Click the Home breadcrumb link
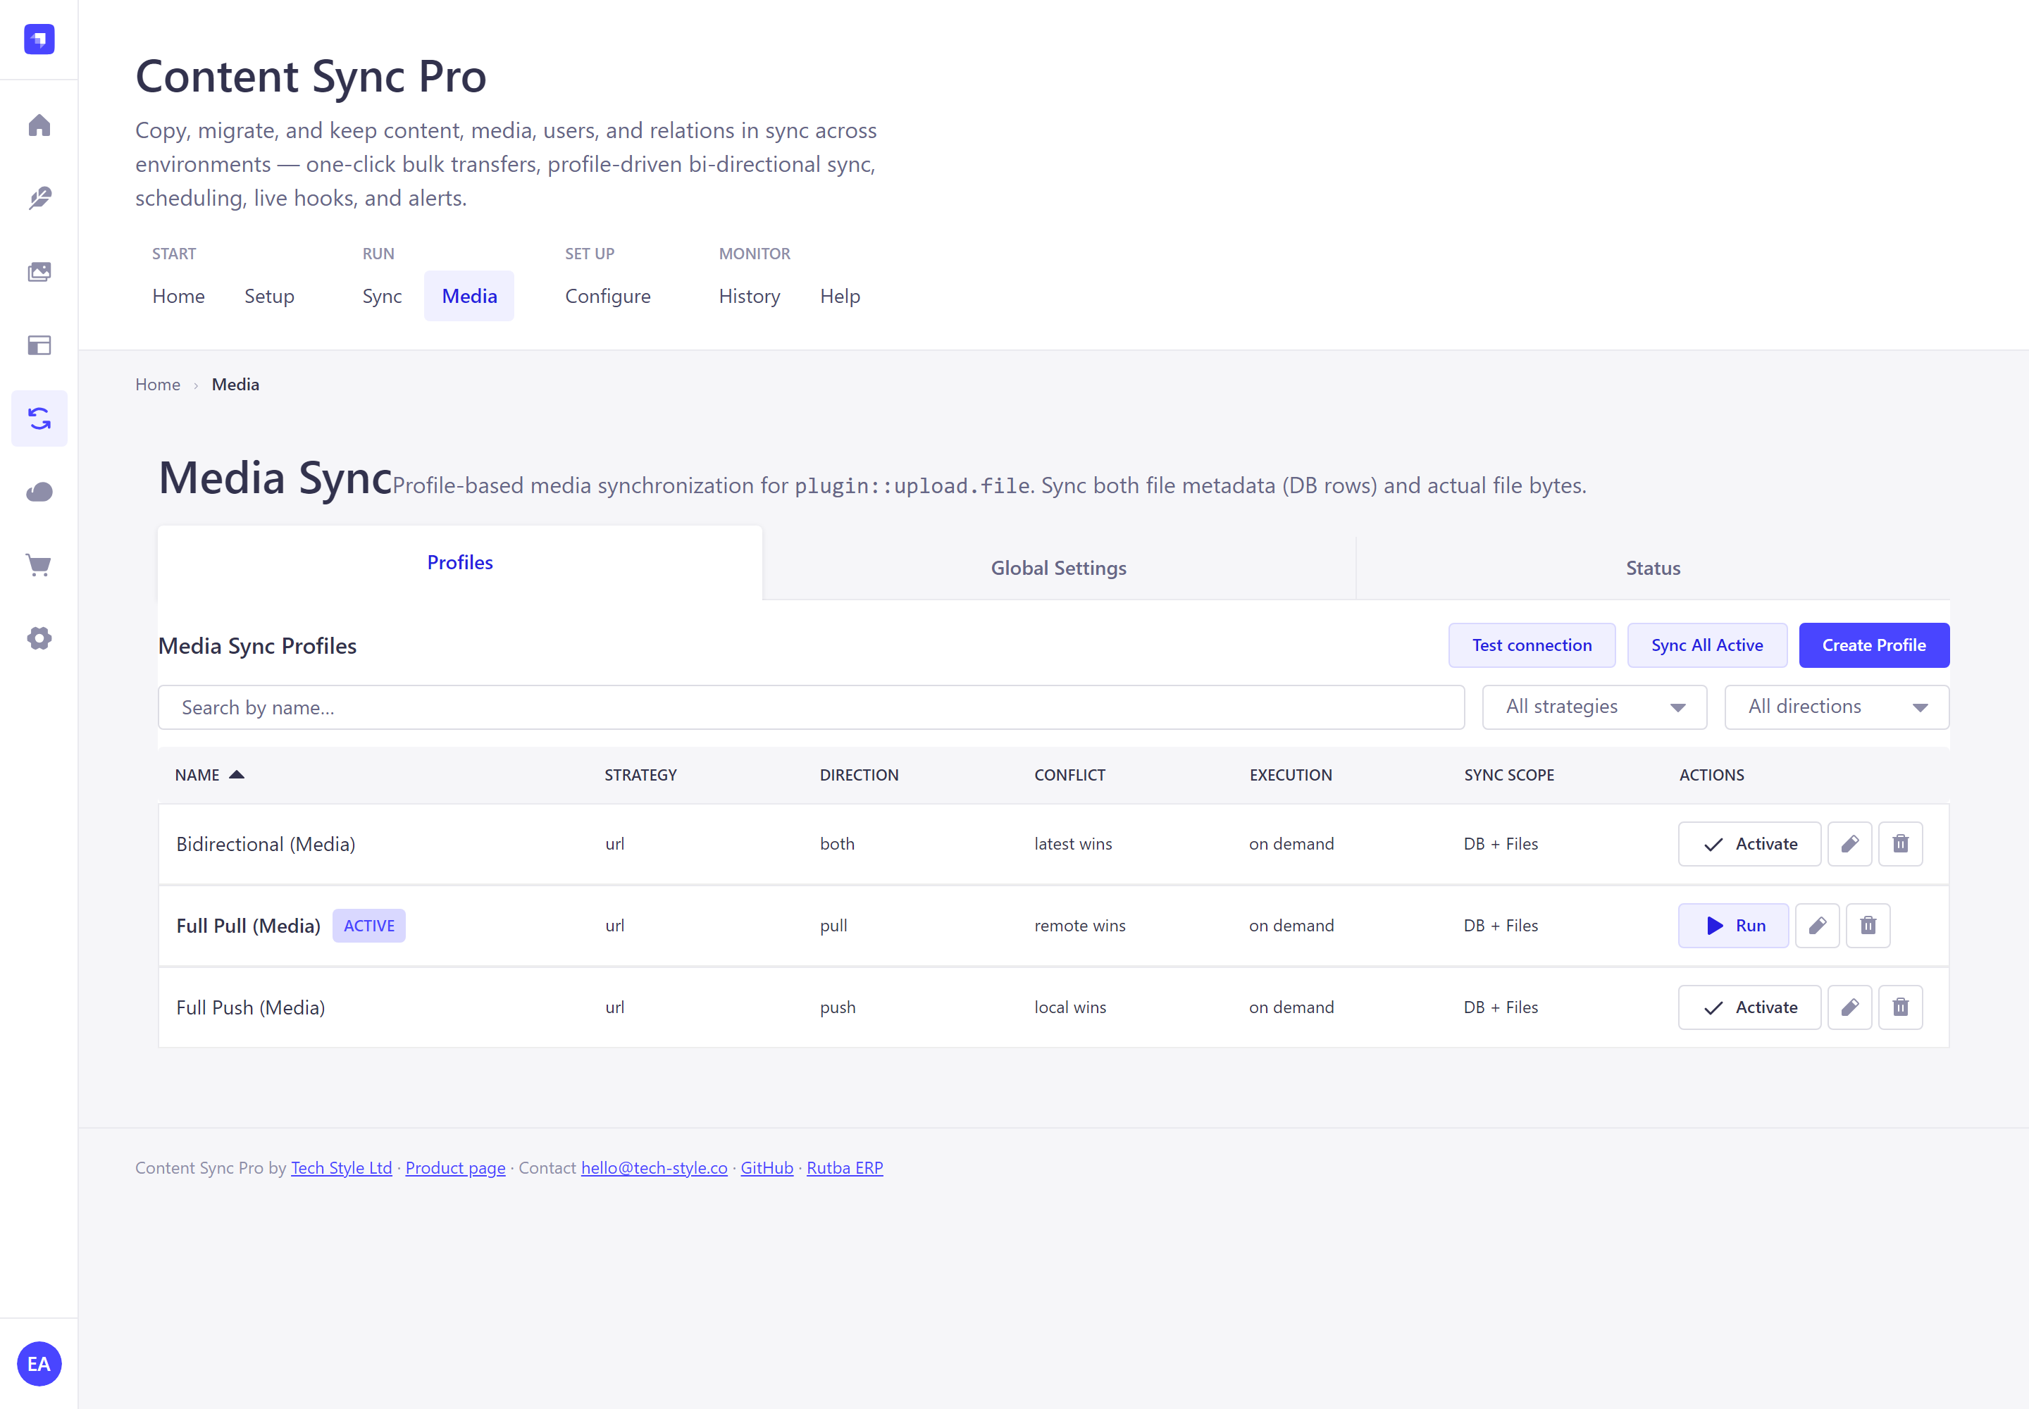The height and width of the screenshot is (1409, 2029). pos(157,384)
